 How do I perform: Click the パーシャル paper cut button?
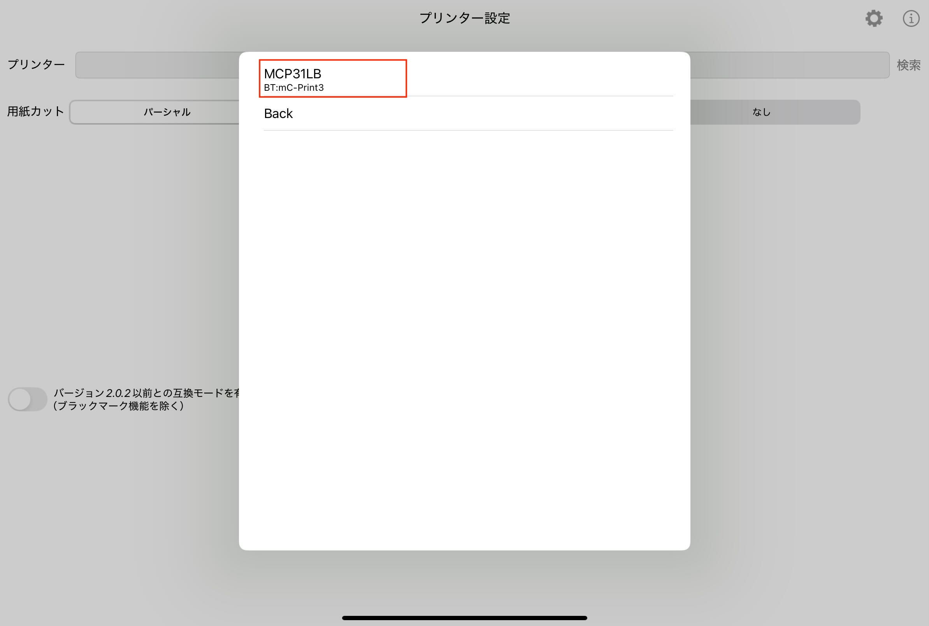[167, 112]
